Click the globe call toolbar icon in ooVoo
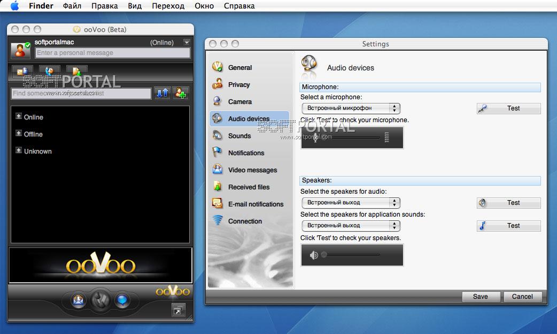Image resolution: width=557 pixels, height=334 pixels. coord(49,71)
